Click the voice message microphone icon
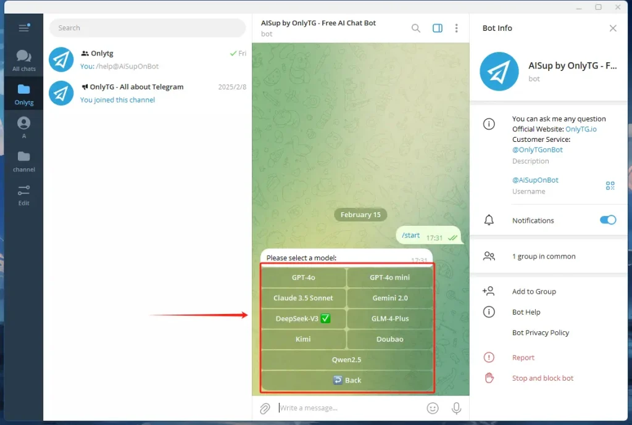 click(456, 408)
